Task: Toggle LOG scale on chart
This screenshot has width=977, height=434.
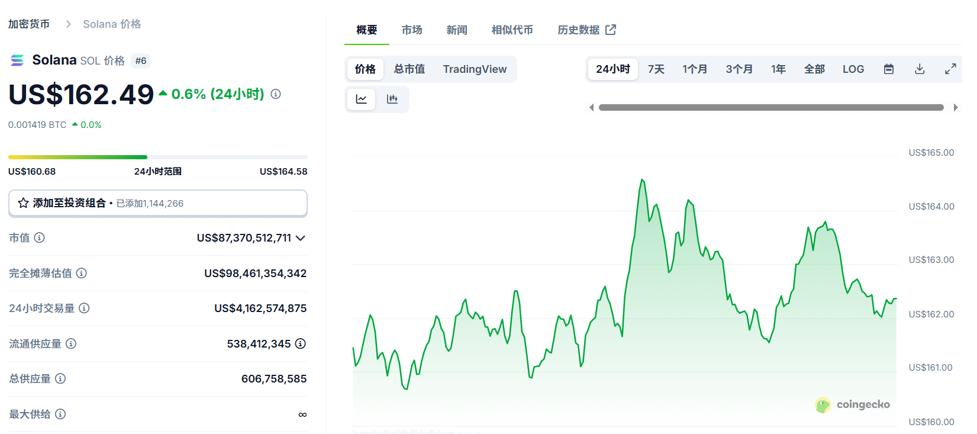Action: pos(853,69)
